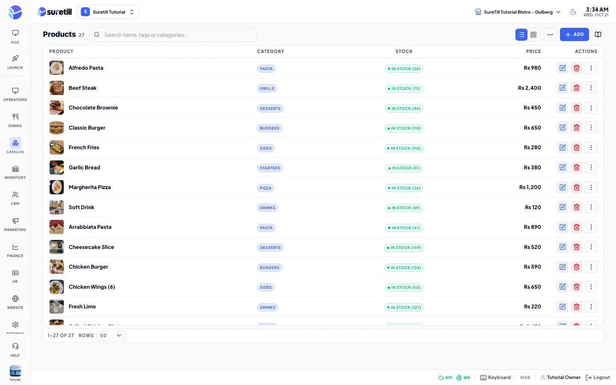The height and width of the screenshot is (385, 616).
Task: Edit Classic Burger product
Action: [x=563, y=127]
